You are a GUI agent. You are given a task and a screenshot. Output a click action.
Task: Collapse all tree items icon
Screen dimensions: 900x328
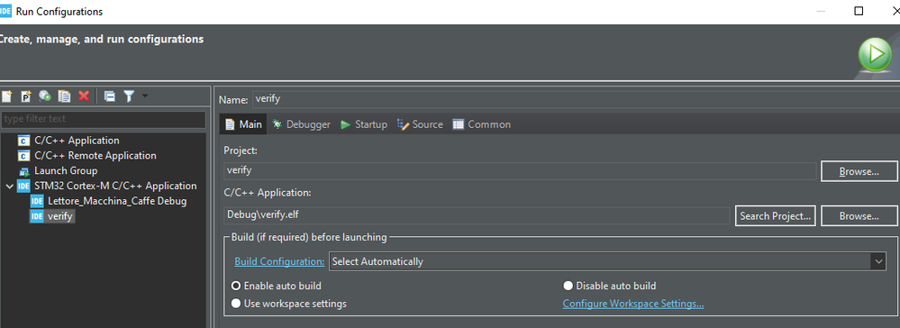pos(110,96)
